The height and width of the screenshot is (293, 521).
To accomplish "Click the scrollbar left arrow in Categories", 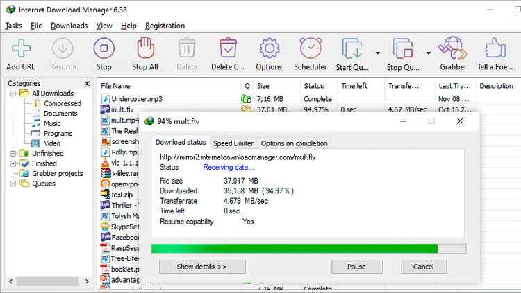I will click(x=10, y=281).
